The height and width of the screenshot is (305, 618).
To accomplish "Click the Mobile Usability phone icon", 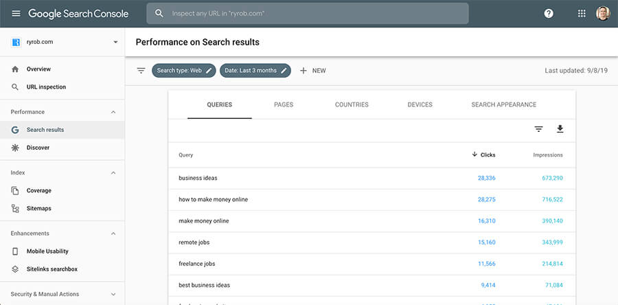I will 15,251.
